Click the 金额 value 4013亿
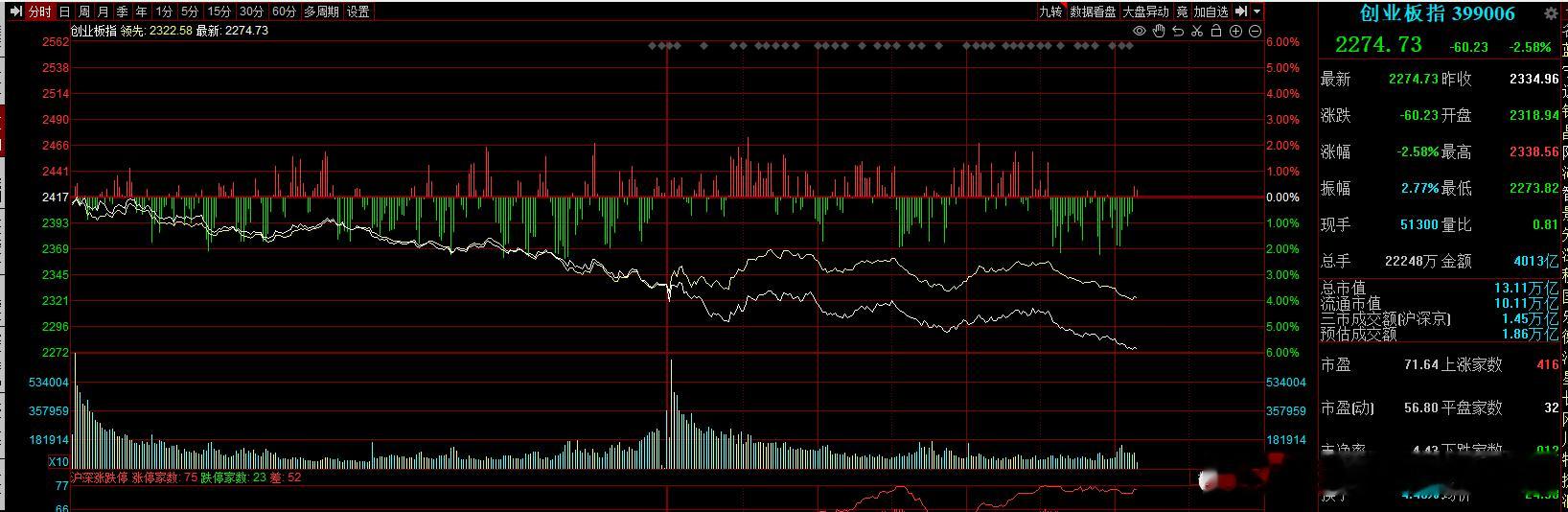The image size is (1568, 512). click(1536, 261)
